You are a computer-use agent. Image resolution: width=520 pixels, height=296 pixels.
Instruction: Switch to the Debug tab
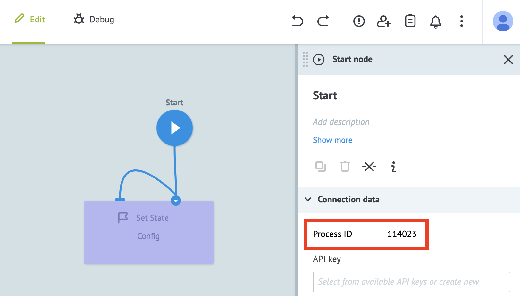coord(93,20)
